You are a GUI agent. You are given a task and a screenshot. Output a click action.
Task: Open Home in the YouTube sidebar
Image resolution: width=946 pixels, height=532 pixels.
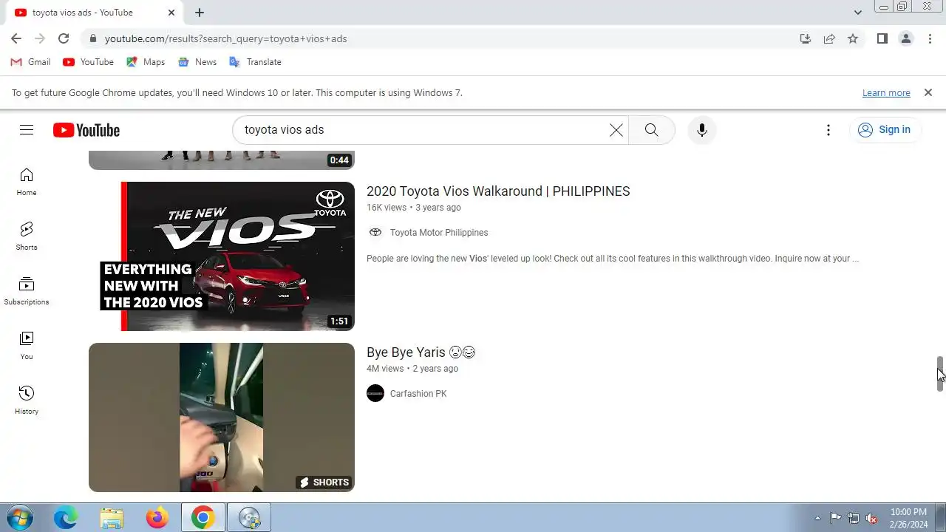[27, 182]
